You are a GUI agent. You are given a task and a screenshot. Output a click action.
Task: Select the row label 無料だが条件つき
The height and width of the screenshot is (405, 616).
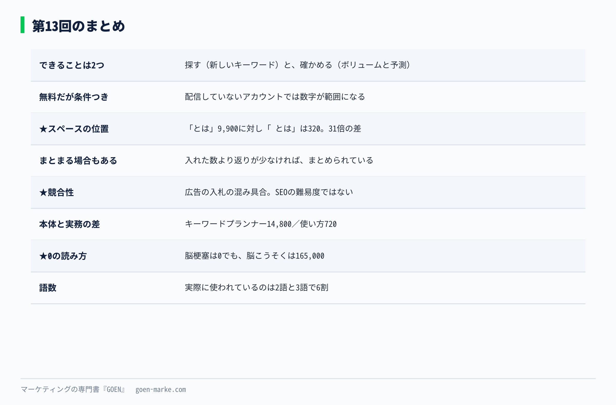[x=74, y=97]
